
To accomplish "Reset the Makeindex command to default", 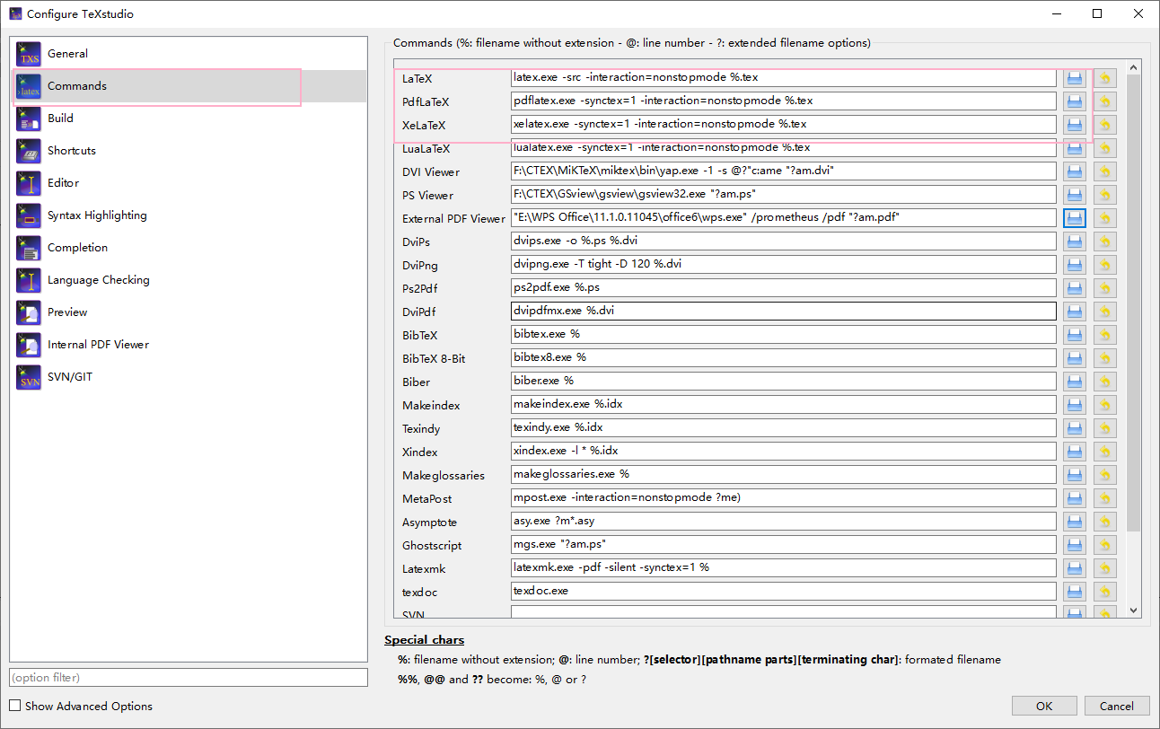I will point(1105,405).
